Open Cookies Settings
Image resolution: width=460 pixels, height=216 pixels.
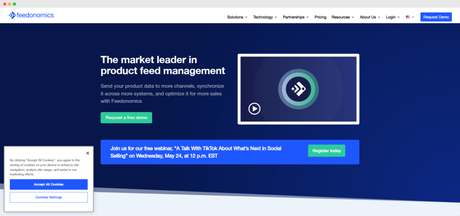click(49, 197)
